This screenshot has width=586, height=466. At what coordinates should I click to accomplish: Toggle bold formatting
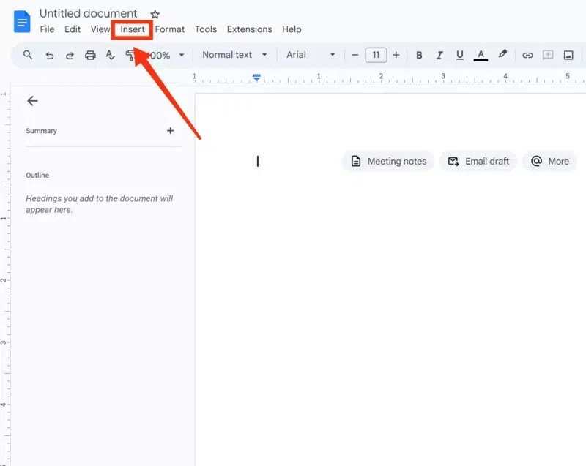[419, 55]
